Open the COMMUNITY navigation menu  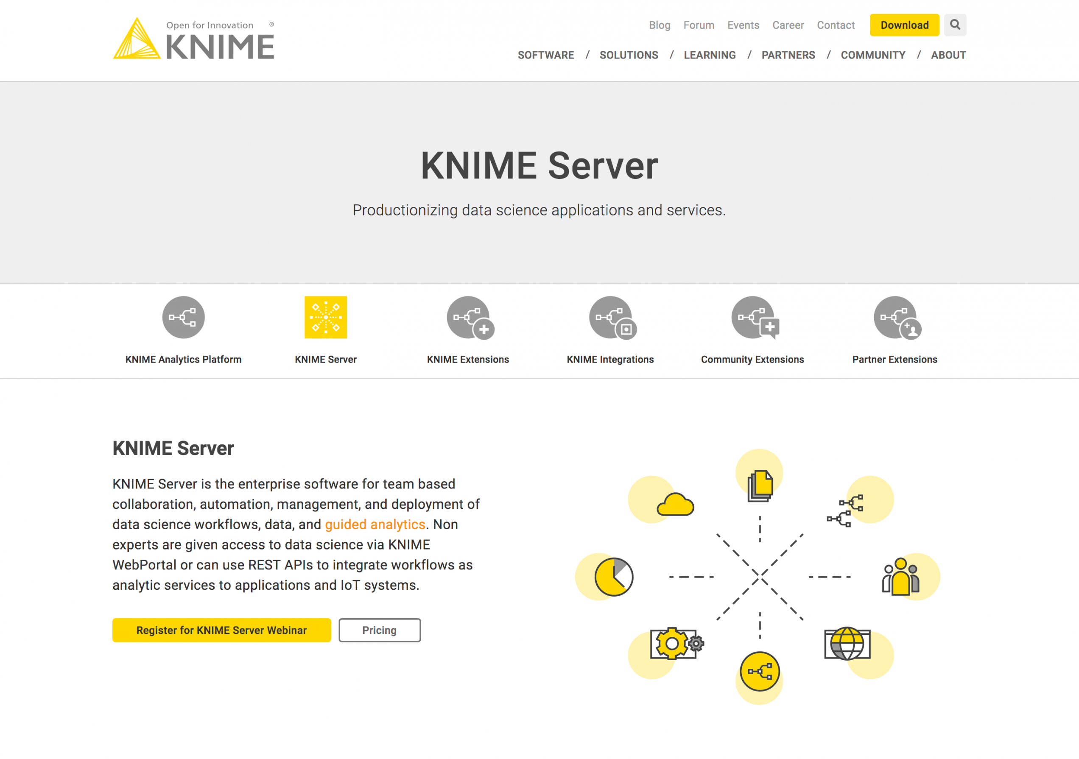(873, 56)
